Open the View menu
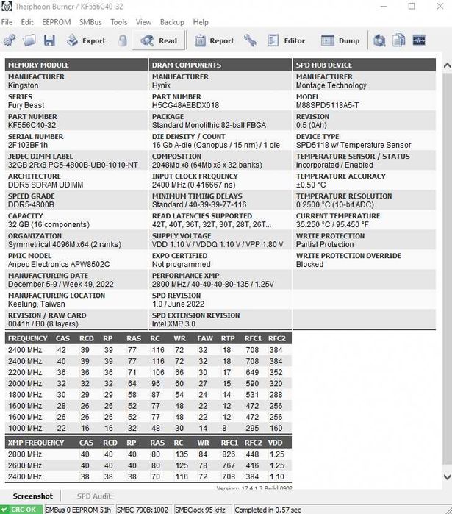 click(x=144, y=22)
